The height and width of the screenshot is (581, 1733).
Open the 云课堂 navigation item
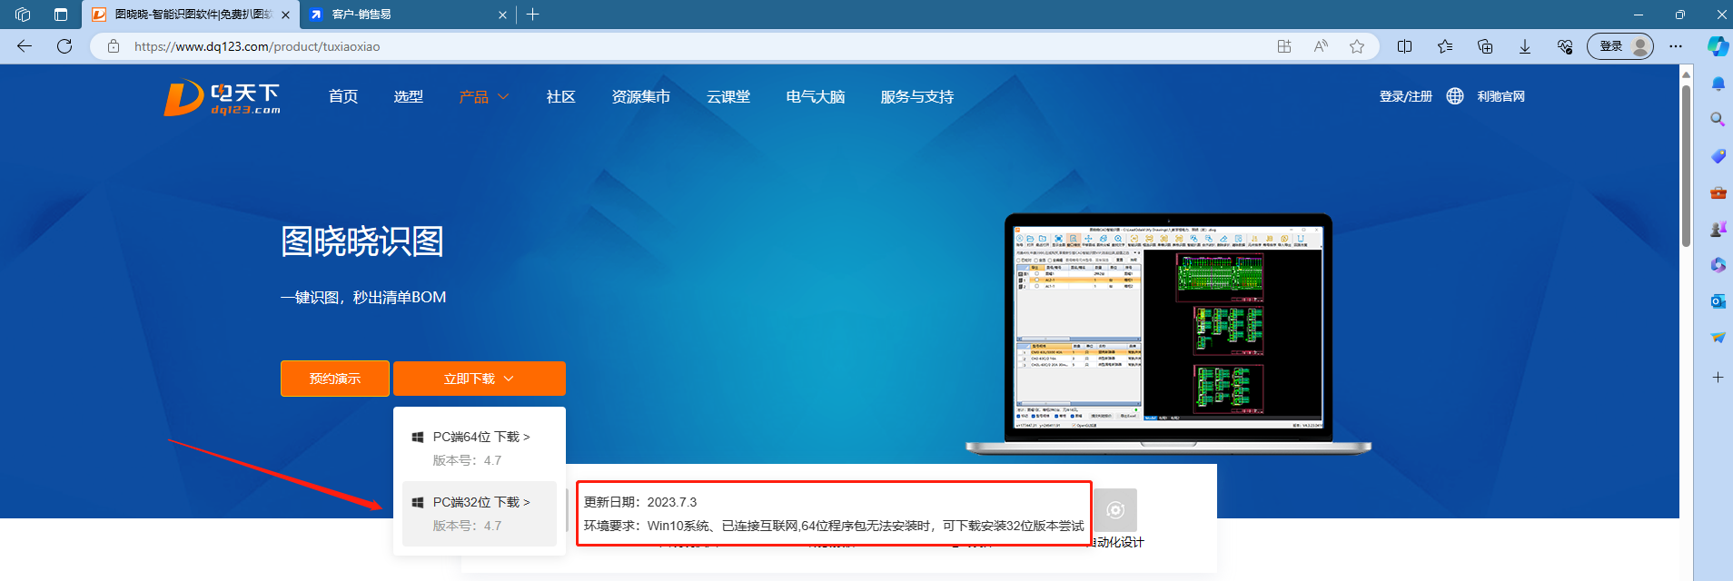(x=728, y=97)
